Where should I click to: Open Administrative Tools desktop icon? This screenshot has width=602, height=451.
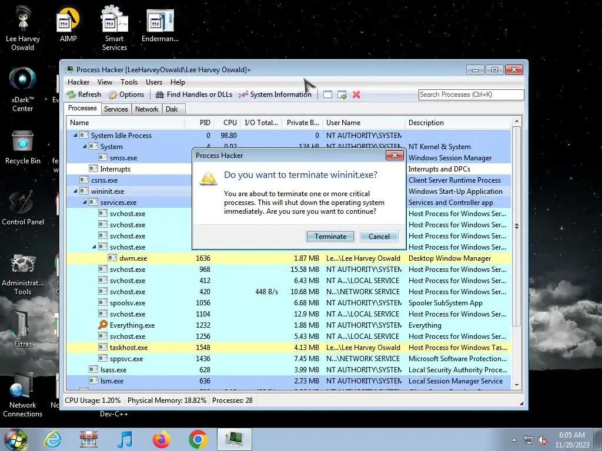pyautogui.click(x=23, y=274)
